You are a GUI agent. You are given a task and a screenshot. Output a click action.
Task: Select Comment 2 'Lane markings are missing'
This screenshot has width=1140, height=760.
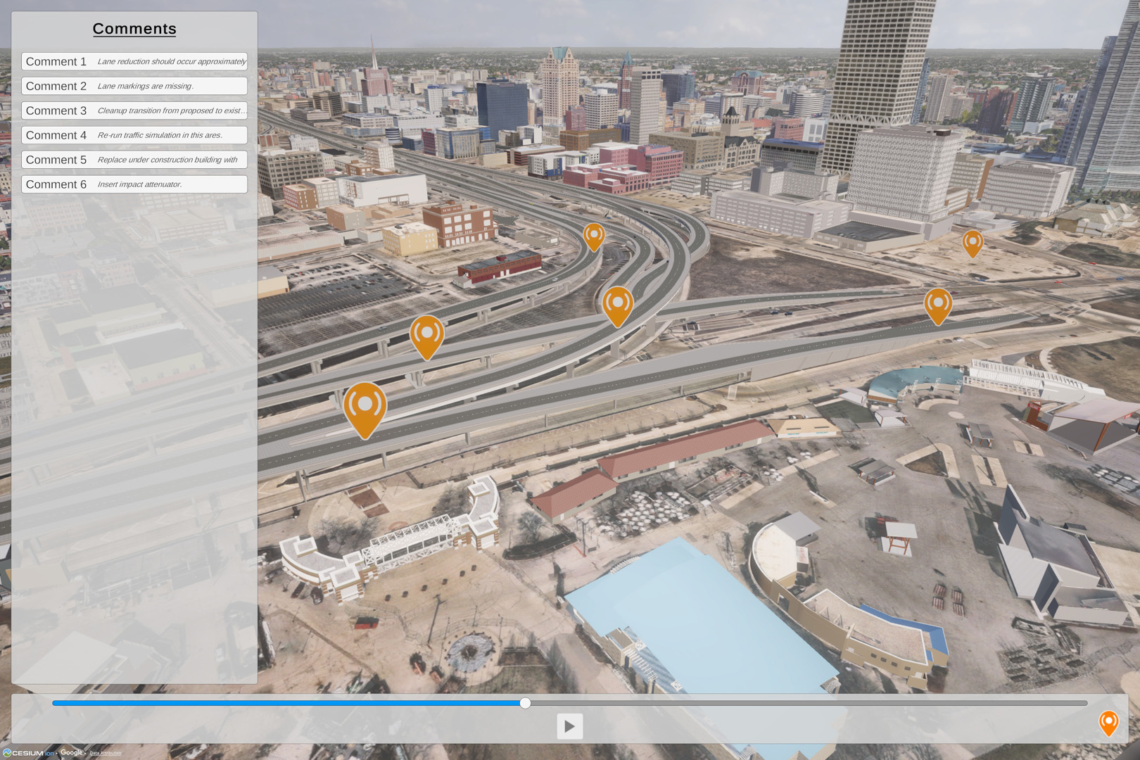tap(134, 87)
